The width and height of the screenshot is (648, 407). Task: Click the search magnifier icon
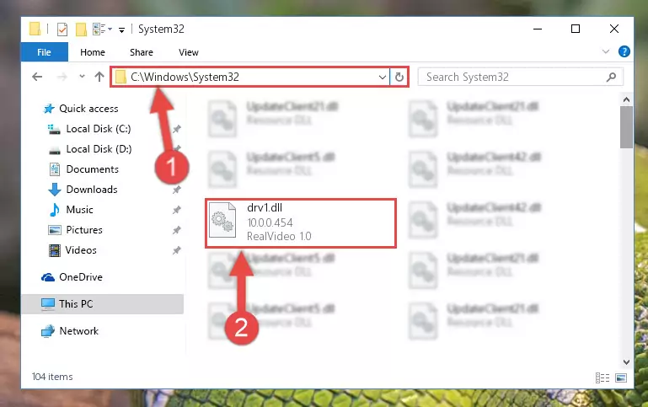[611, 77]
